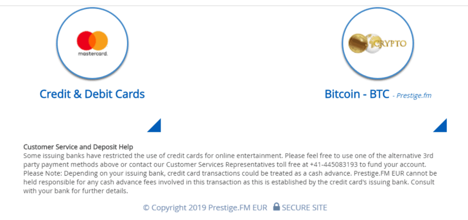
Task: Click the gold coin in Crypto logo
Action: 358,43
